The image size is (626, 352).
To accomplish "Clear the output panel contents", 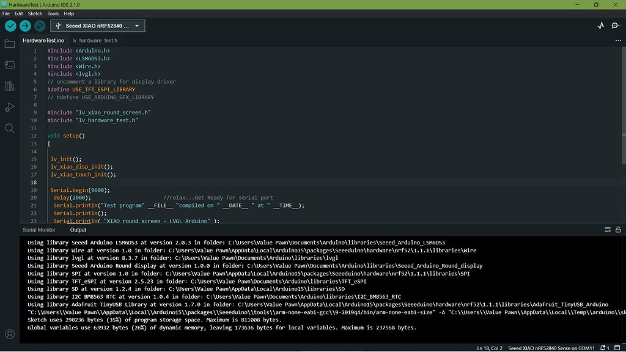I will pos(607,230).
